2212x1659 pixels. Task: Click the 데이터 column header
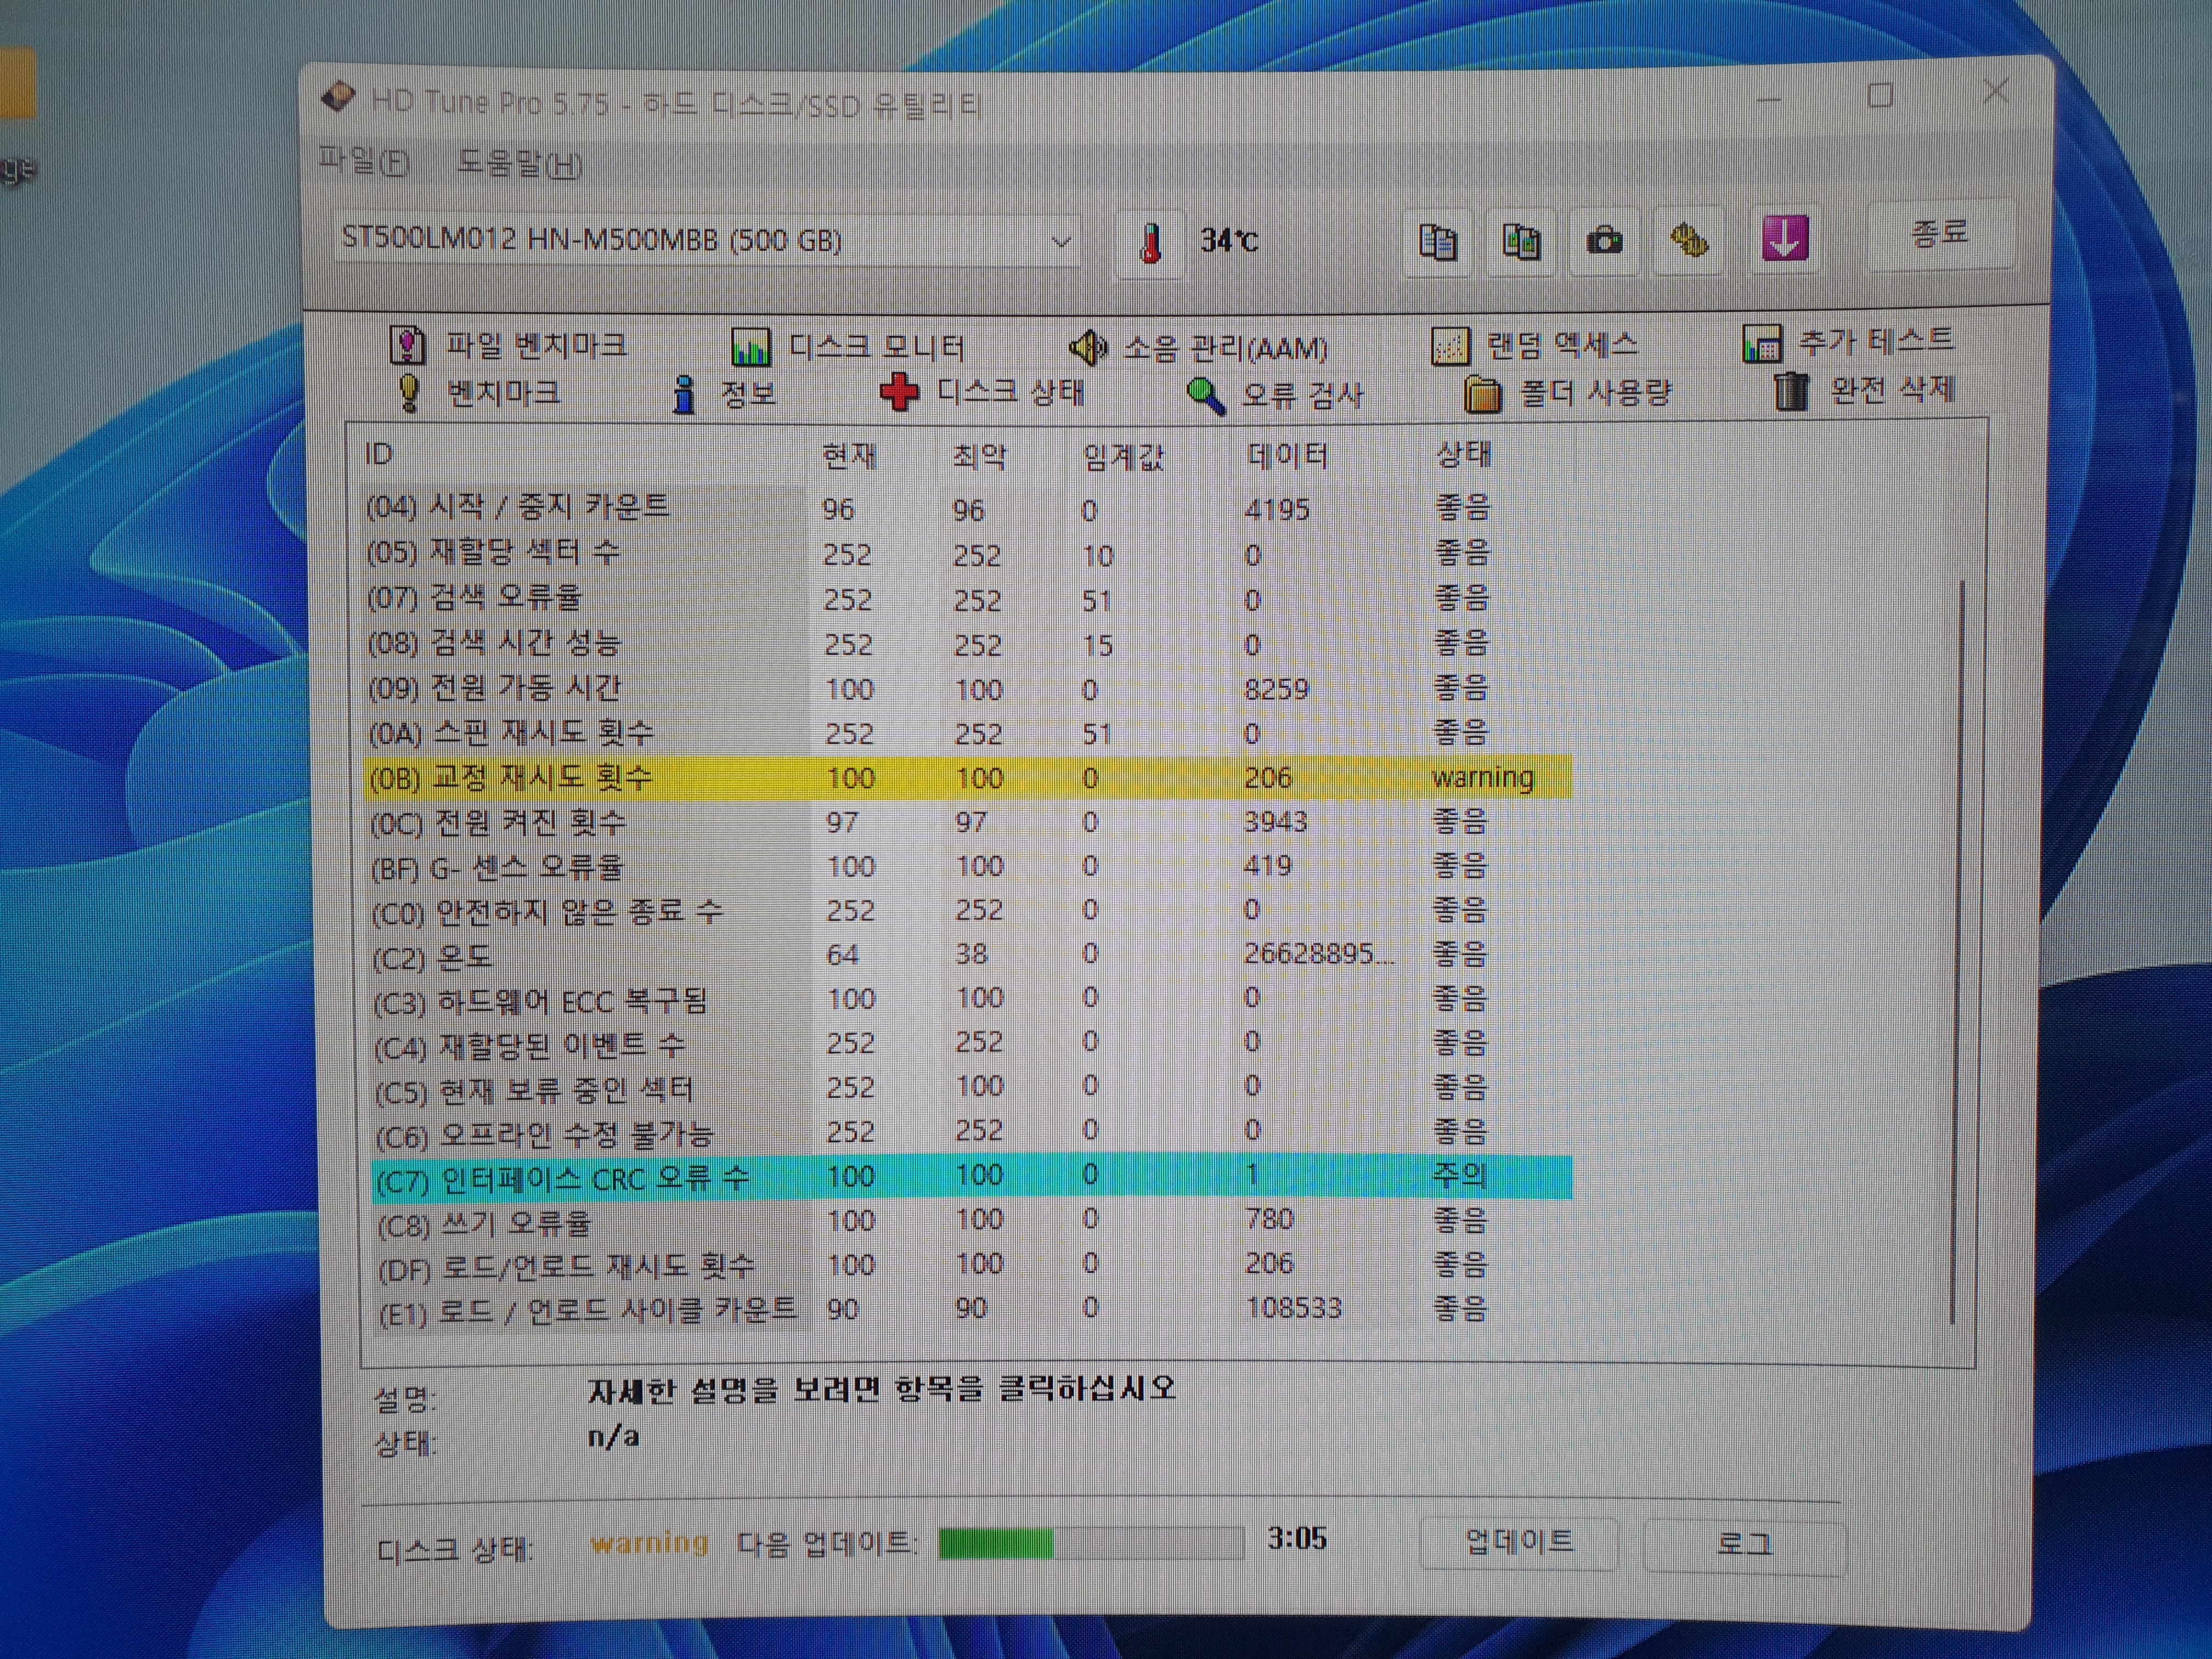click(1288, 456)
